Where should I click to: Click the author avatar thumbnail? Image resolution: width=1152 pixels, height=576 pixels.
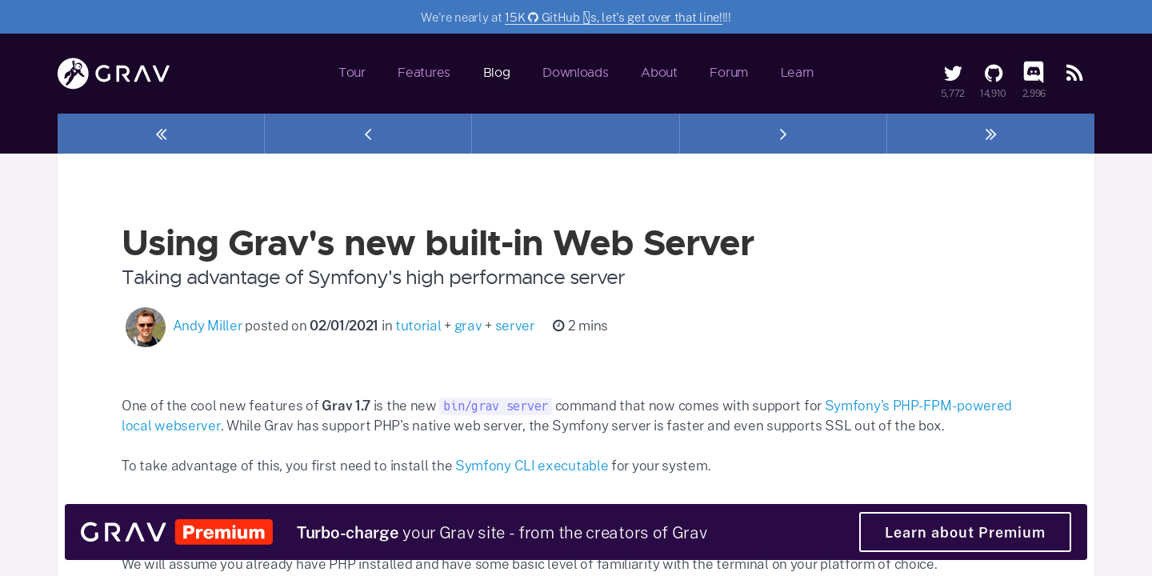(146, 326)
